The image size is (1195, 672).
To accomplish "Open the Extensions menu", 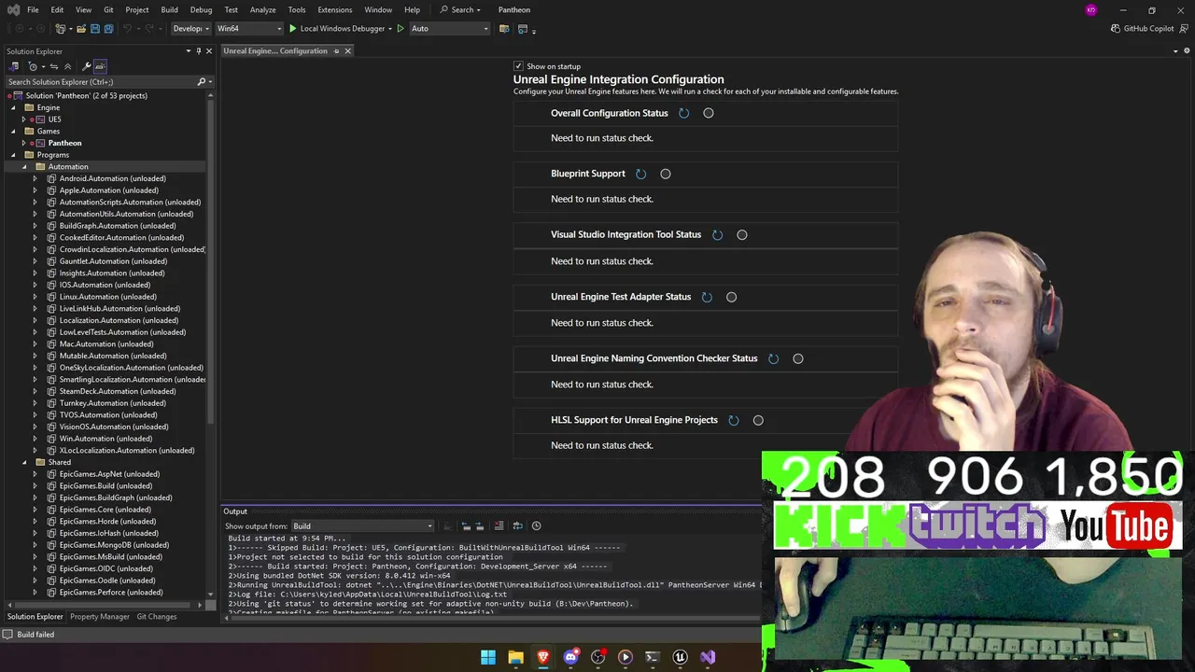I will (x=334, y=9).
